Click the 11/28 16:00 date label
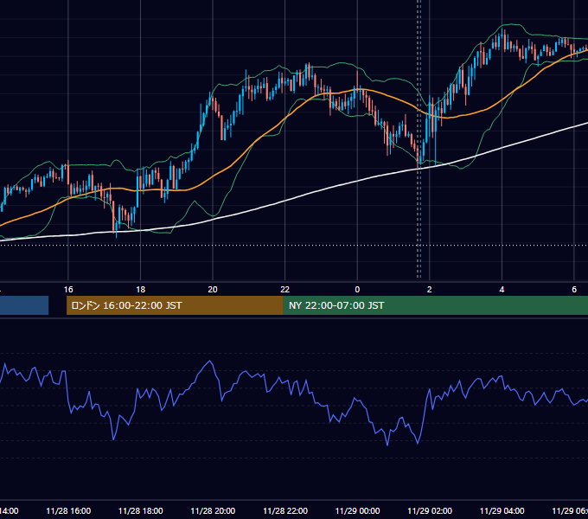The height and width of the screenshot is (519, 588). (68, 510)
